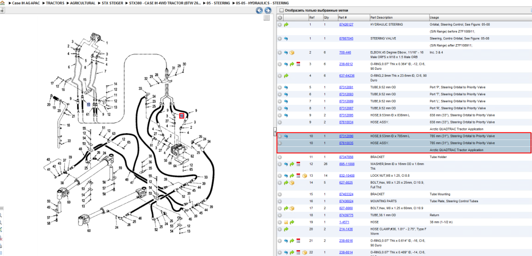The height and width of the screenshot is (256, 532).
Task: Click red list icon for part 895-11008
Action: click(x=298, y=164)
